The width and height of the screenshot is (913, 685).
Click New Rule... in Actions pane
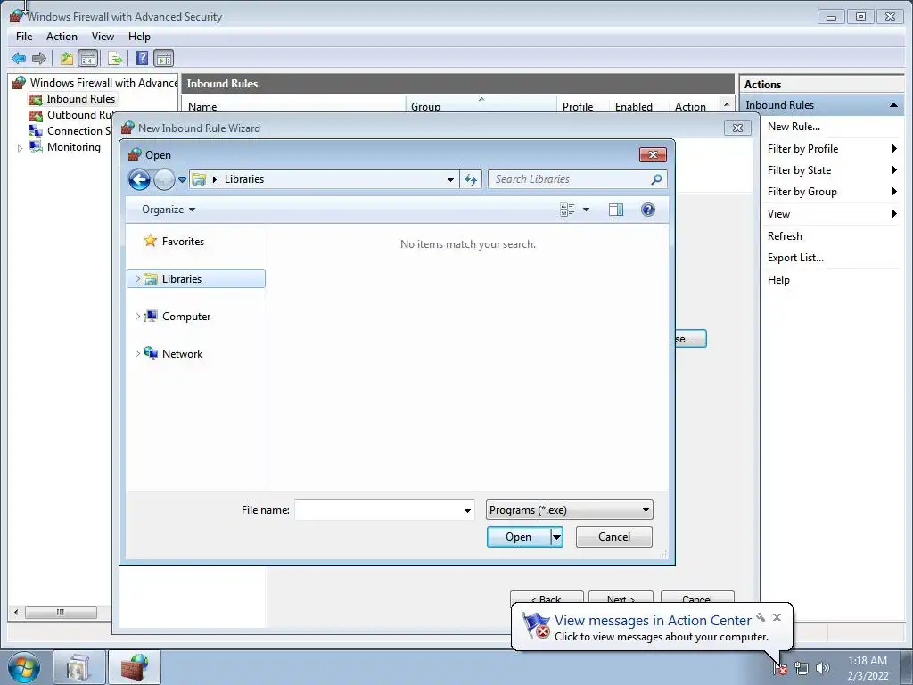(x=794, y=127)
